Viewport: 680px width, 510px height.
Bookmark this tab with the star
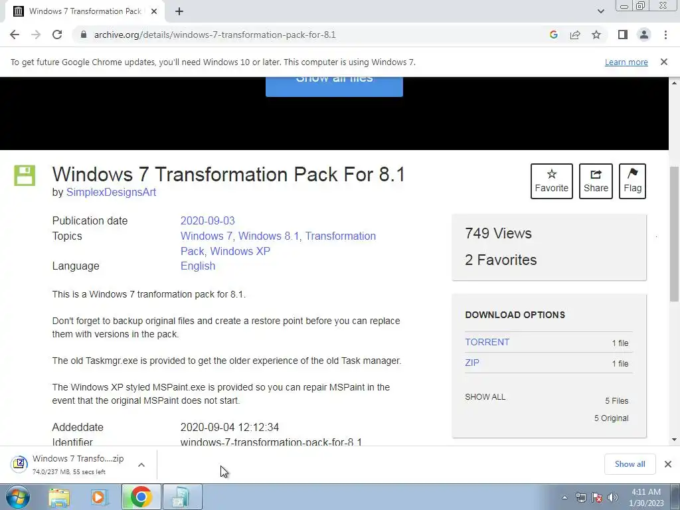(596, 35)
